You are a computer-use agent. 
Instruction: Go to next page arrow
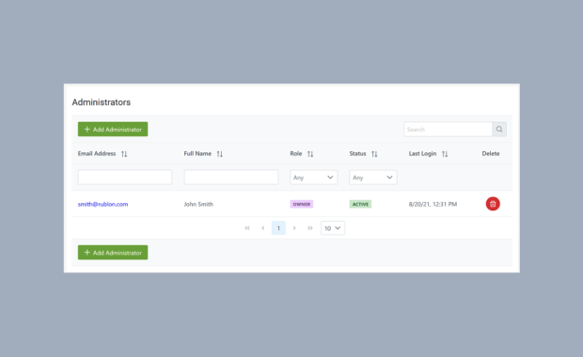point(294,228)
